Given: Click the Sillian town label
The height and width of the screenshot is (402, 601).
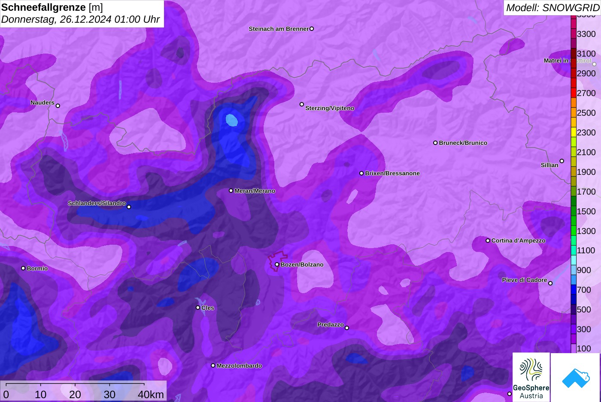Looking at the screenshot, I should [549, 165].
